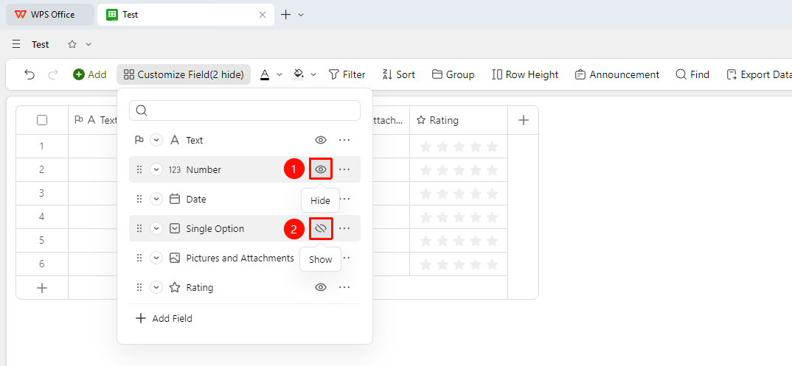Select the Test document tab

point(186,15)
